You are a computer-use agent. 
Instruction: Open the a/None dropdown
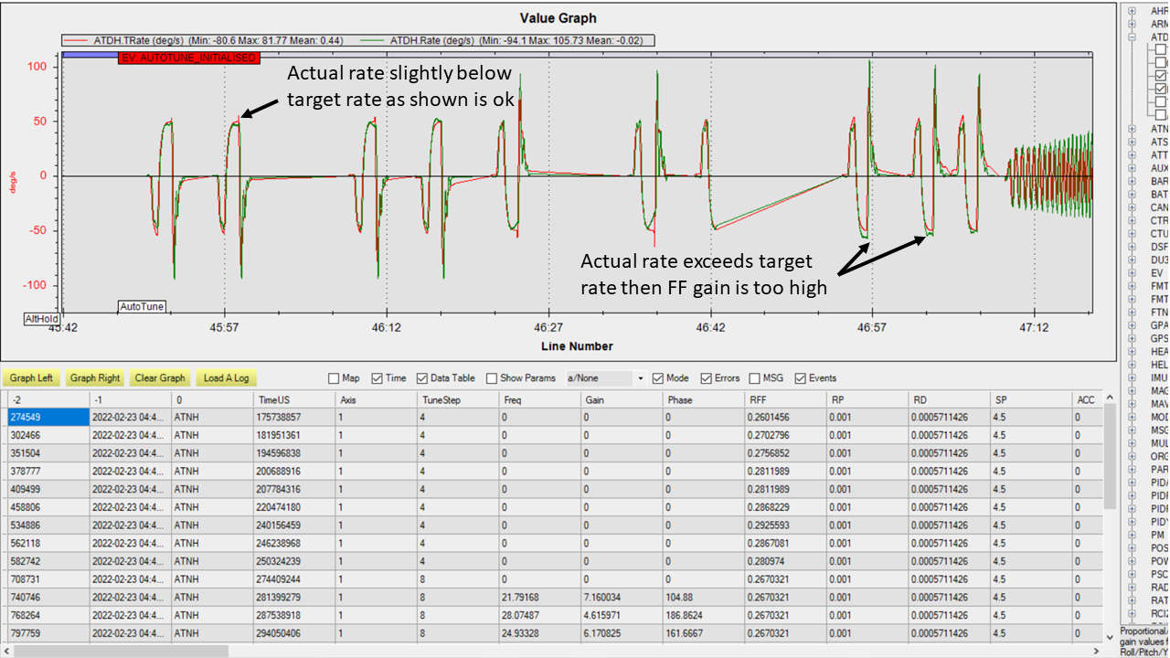point(605,378)
